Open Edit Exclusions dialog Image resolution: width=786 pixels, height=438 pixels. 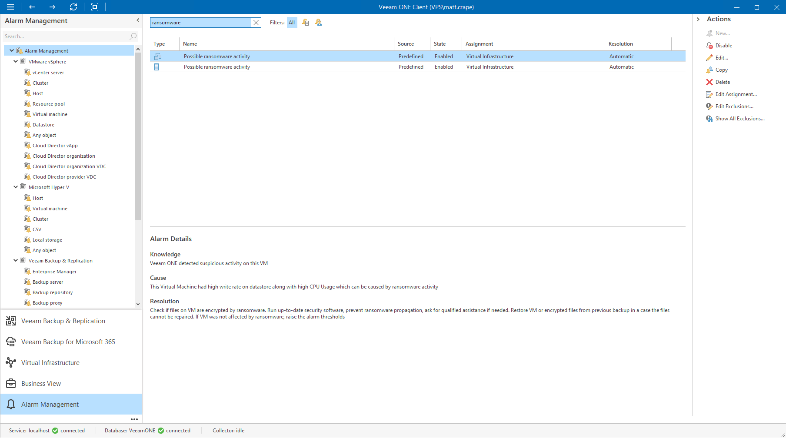pos(730,106)
